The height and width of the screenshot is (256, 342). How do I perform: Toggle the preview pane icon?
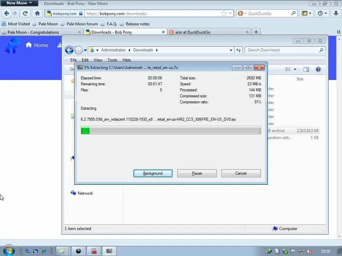(306, 69)
